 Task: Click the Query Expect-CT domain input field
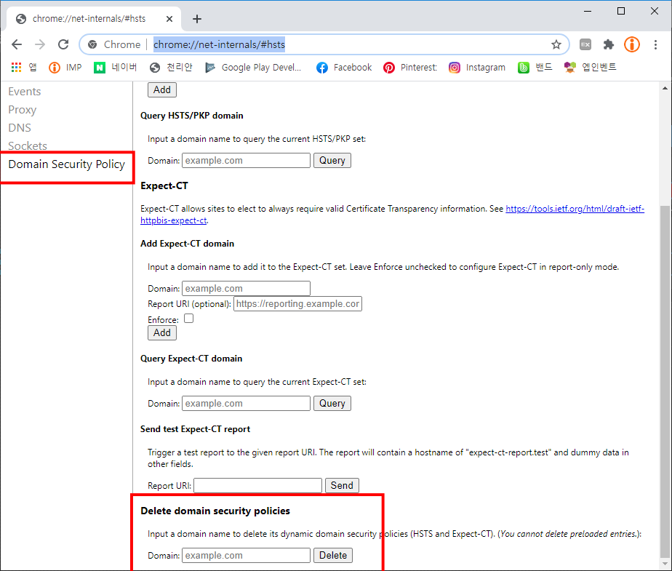pyautogui.click(x=246, y=404)
